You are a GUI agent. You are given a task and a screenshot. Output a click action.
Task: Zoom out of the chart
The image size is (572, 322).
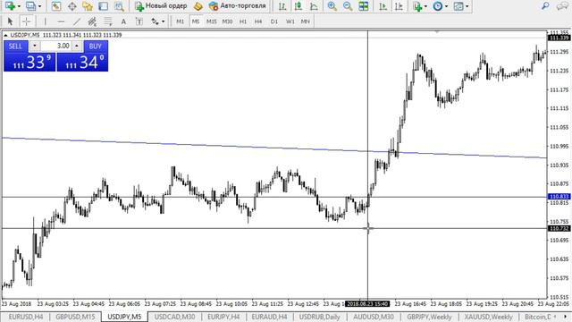(348, 6)
